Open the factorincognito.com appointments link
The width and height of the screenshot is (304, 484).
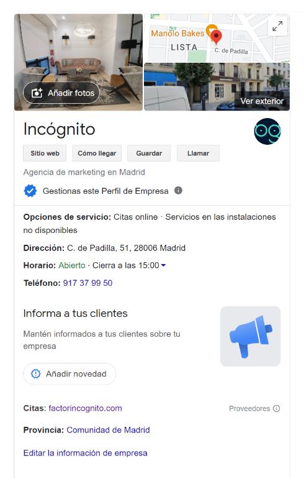point(85,408)
